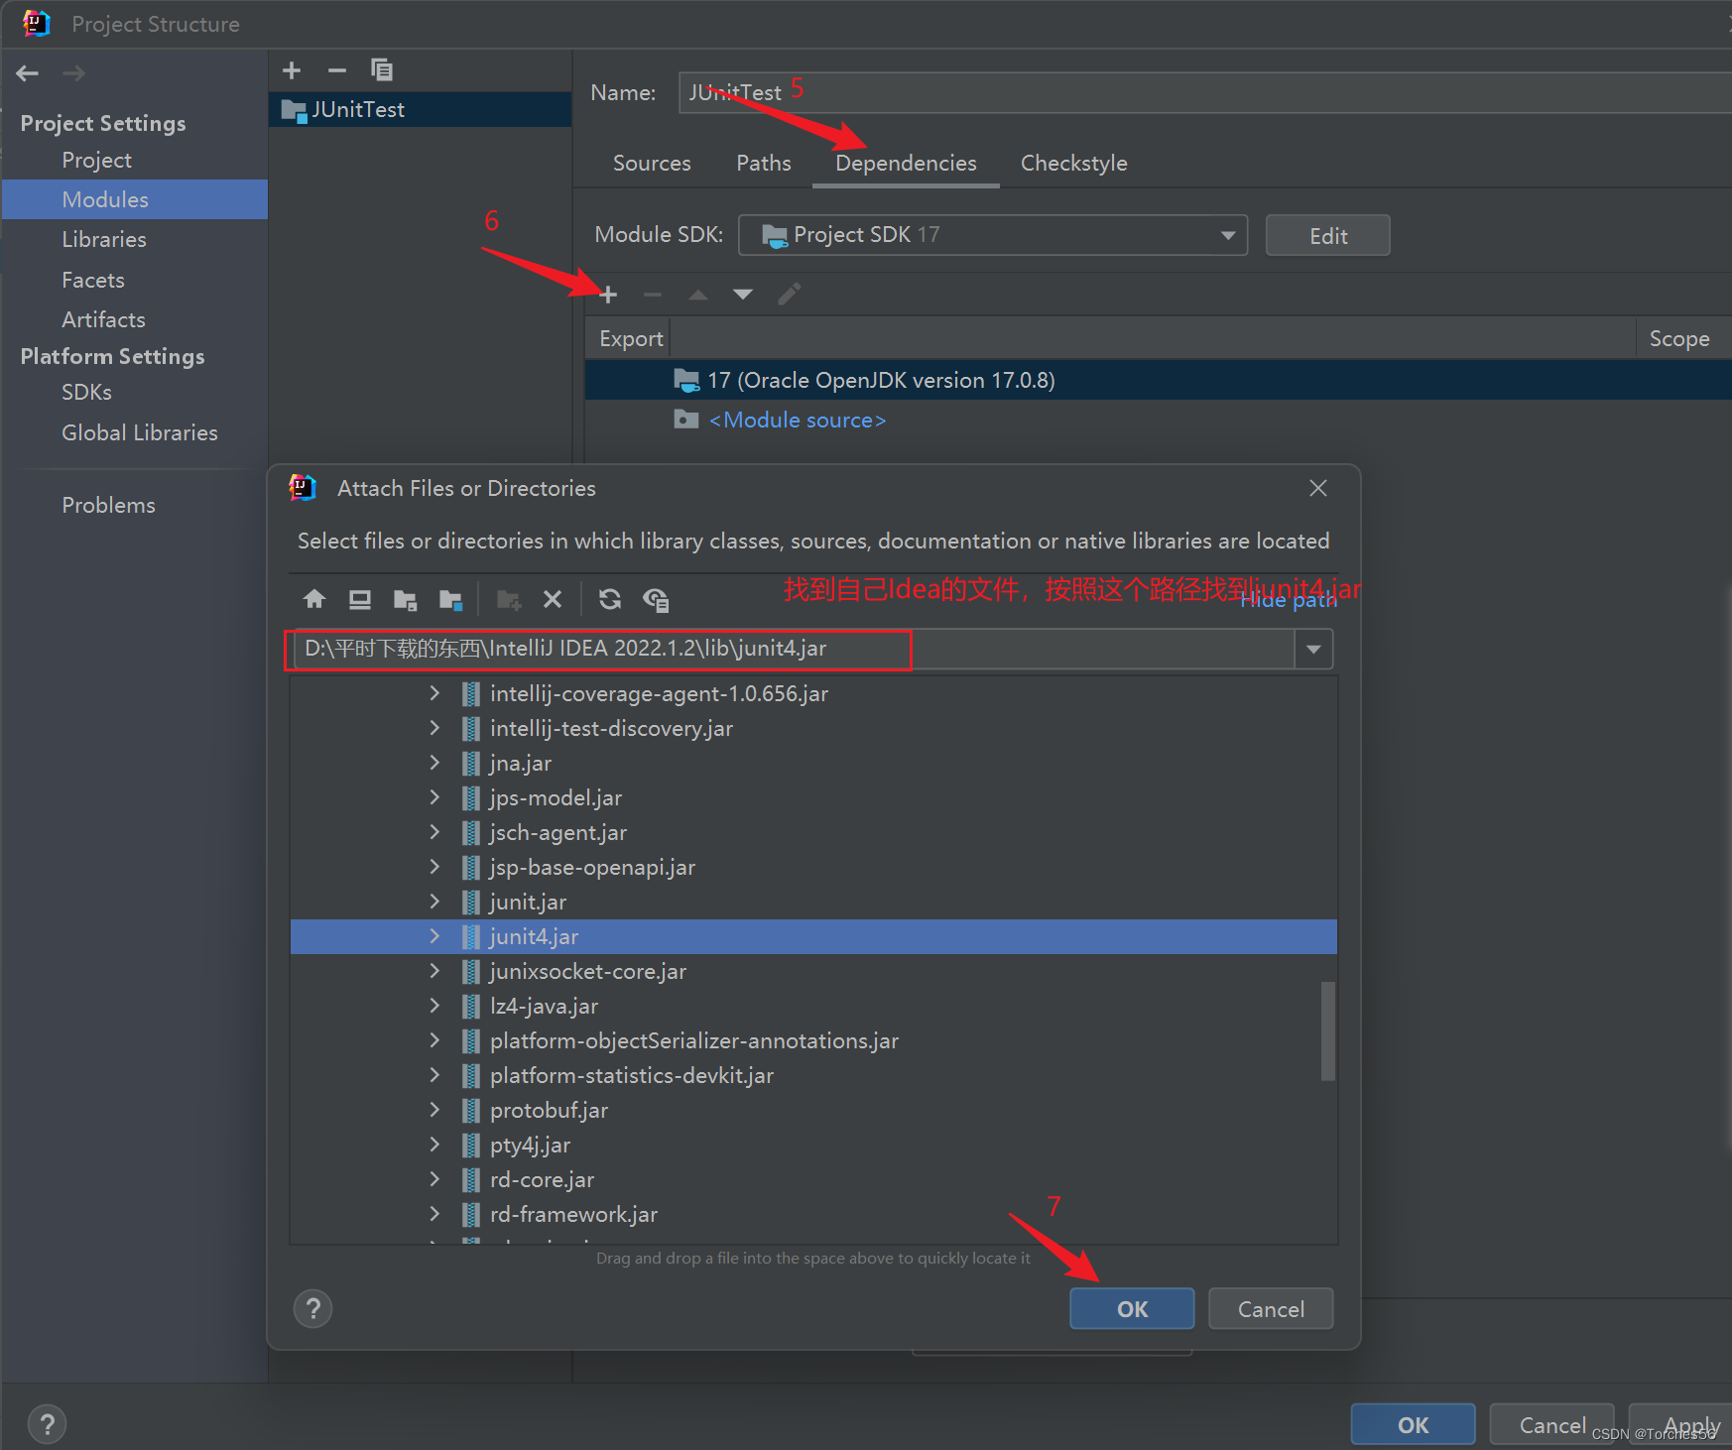The height and width of the screenshot is (1450, 1732).
Task: Expand junit4.jar tree node
Action: [x=434, y=936]
